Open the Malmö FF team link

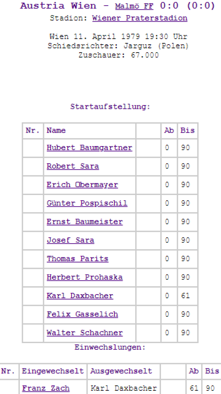[x=134, y=6]
